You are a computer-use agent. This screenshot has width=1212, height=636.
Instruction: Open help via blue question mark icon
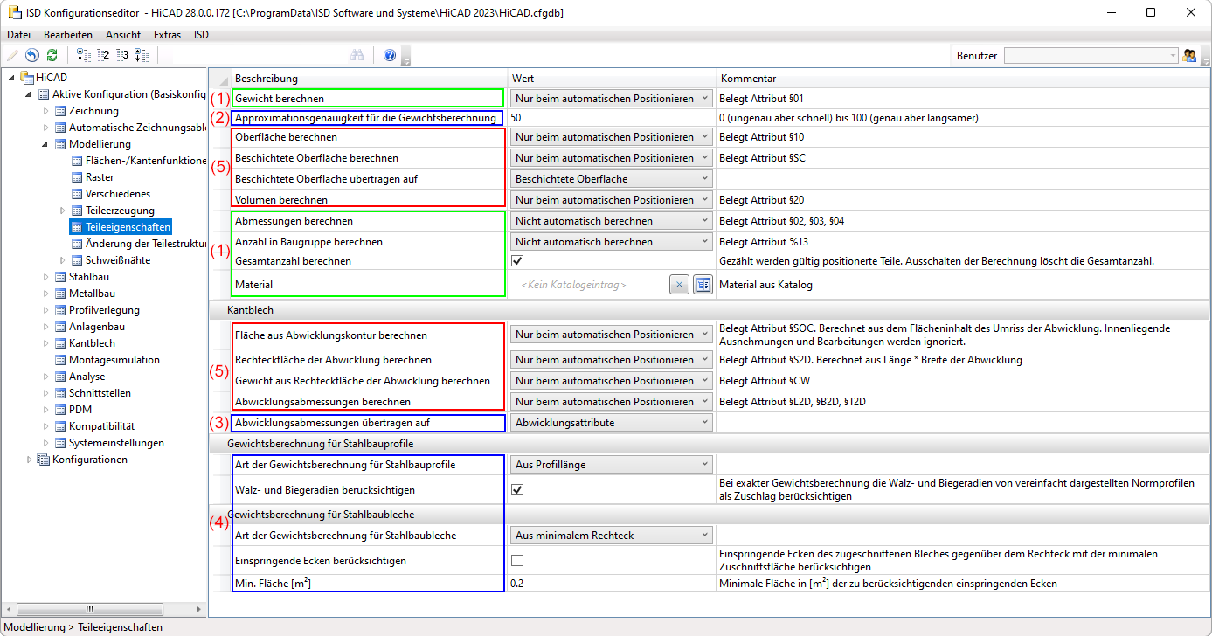pyautogui.click(x=390, y=55)
